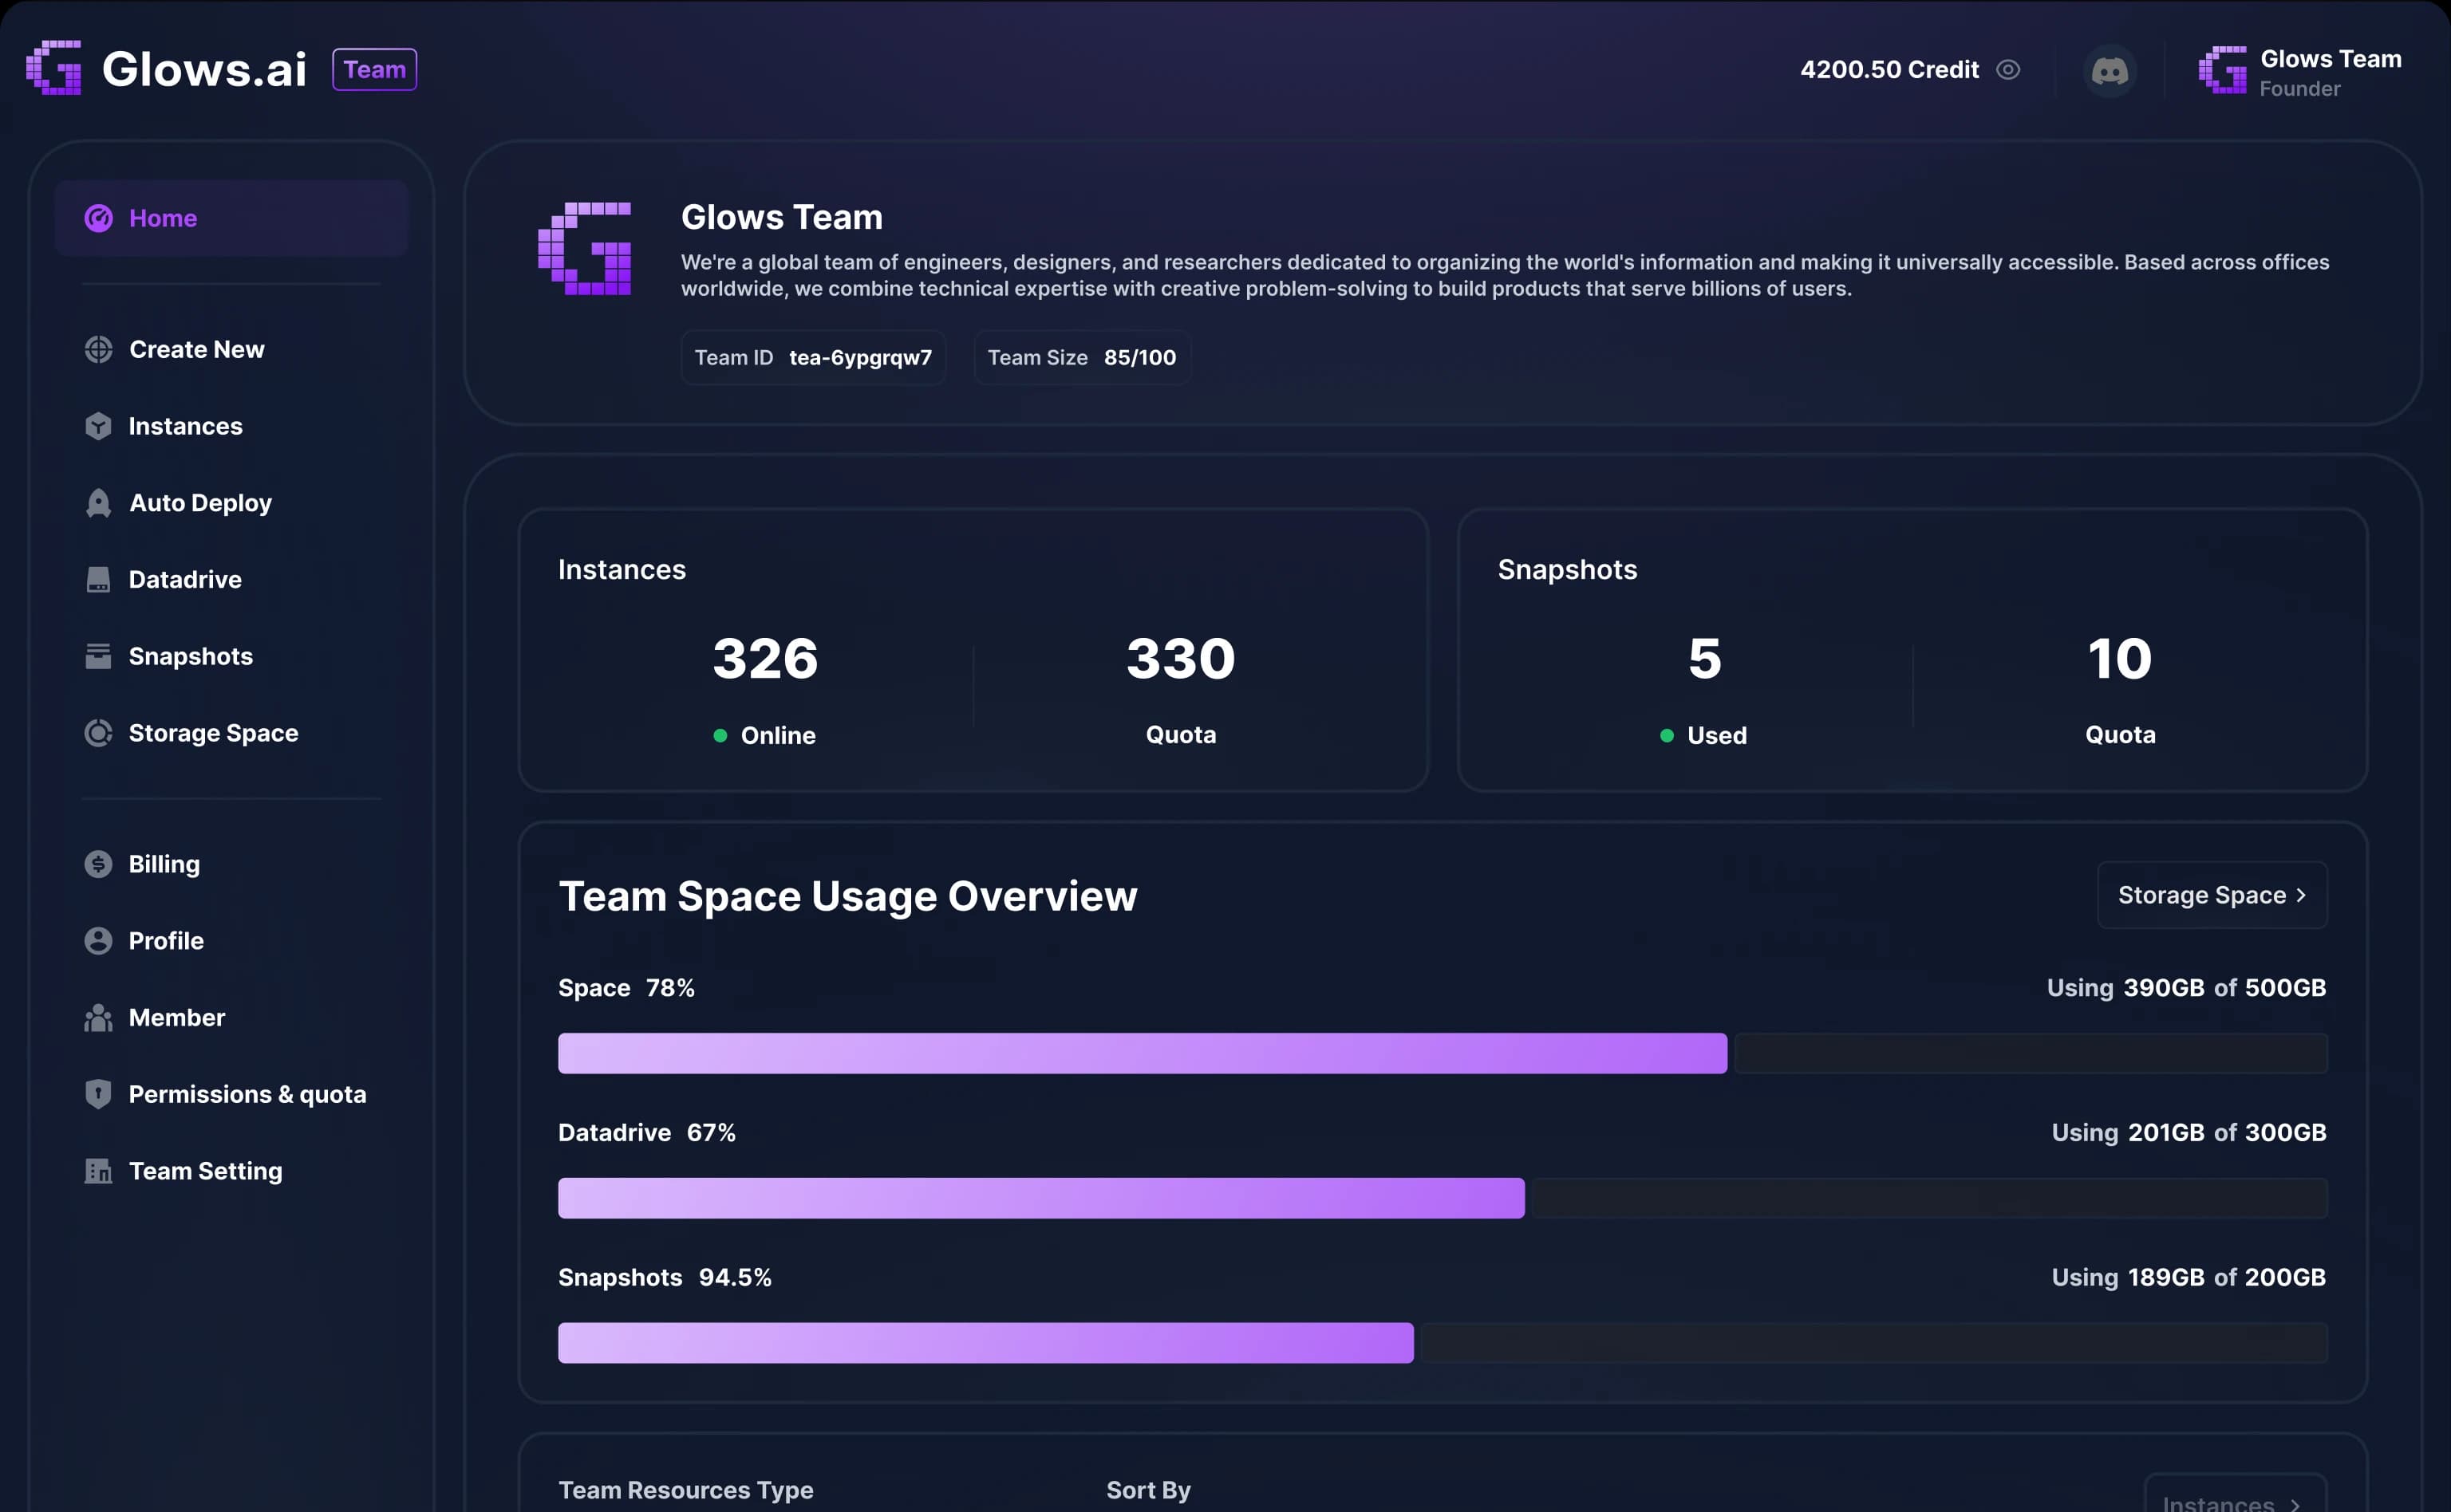The height and width of the screenshot is (1512, 2451).
Task: Click the 4200.50 Credit balance
Action: tap(1889, 70)
